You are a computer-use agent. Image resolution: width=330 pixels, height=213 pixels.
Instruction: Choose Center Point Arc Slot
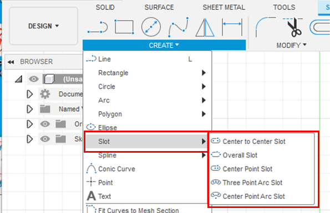tap(262, 196)
